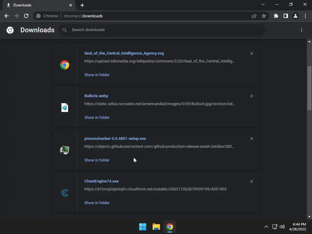Open a new tab with plus button
Screen dimensions: 312x234
(82, 5)
